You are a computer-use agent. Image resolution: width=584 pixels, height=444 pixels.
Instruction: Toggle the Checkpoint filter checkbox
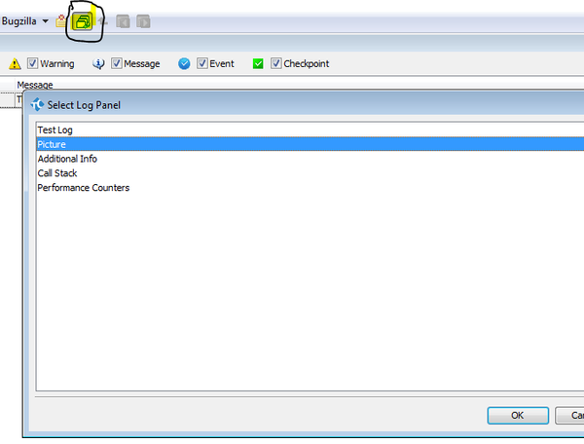click(276, 63)
